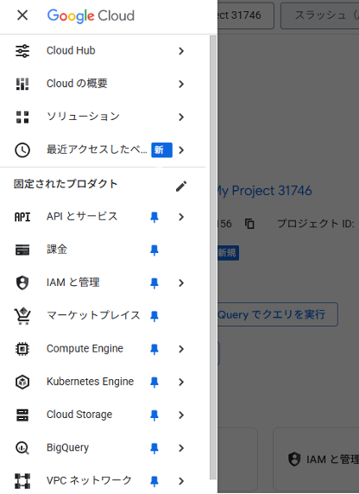Expand VPC ネットワーク submenu chevron

(x=181, y=481)
